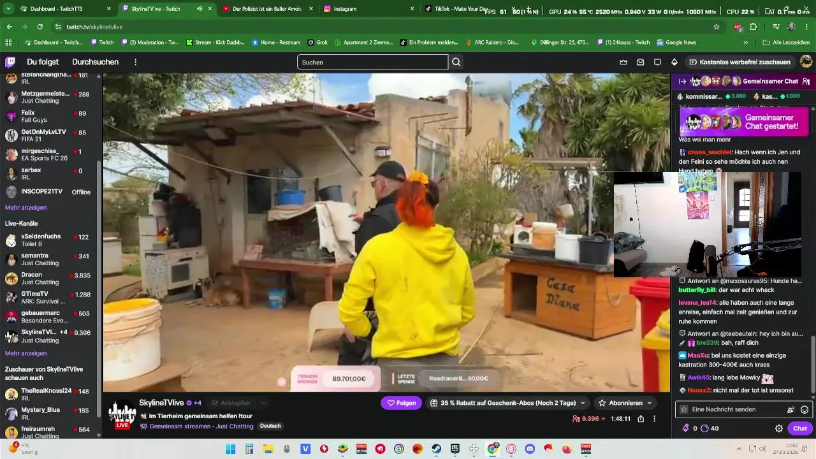Collapse the chat panel with arrow icon
This screenshot has height=459, width=816.
click(682, 81)
